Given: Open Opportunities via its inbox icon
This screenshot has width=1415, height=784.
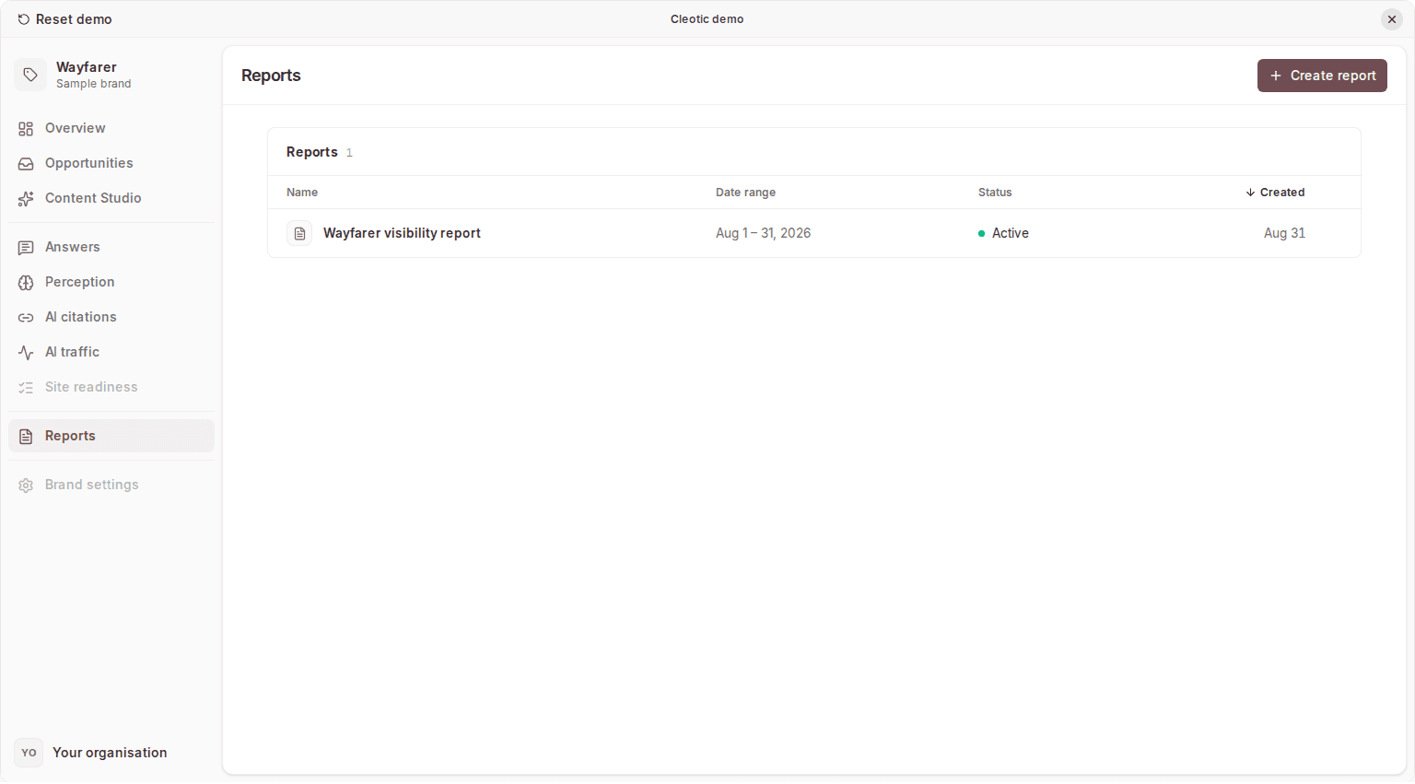Looking at the screenshot, I should point(26,164).
